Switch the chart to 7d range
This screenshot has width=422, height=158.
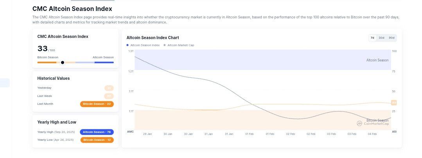(372, 38)
